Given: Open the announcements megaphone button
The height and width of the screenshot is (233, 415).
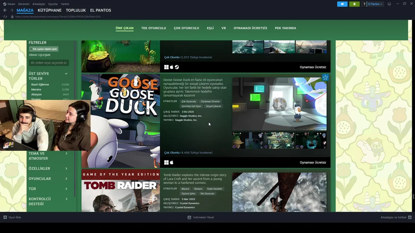Looking at the screenshot, I should 342,4.
